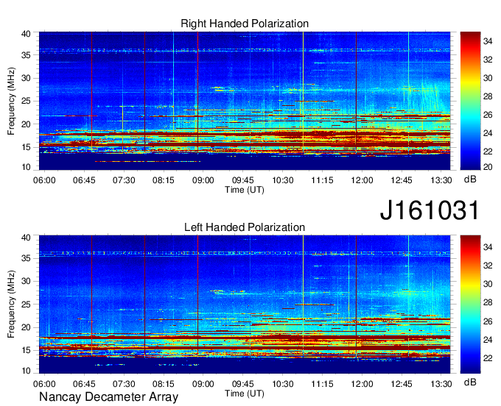The width and height of the screenshot is (501, 406).
Task: Click the 08:15 tick on the Right Handed plot
Action: (164, 180)
